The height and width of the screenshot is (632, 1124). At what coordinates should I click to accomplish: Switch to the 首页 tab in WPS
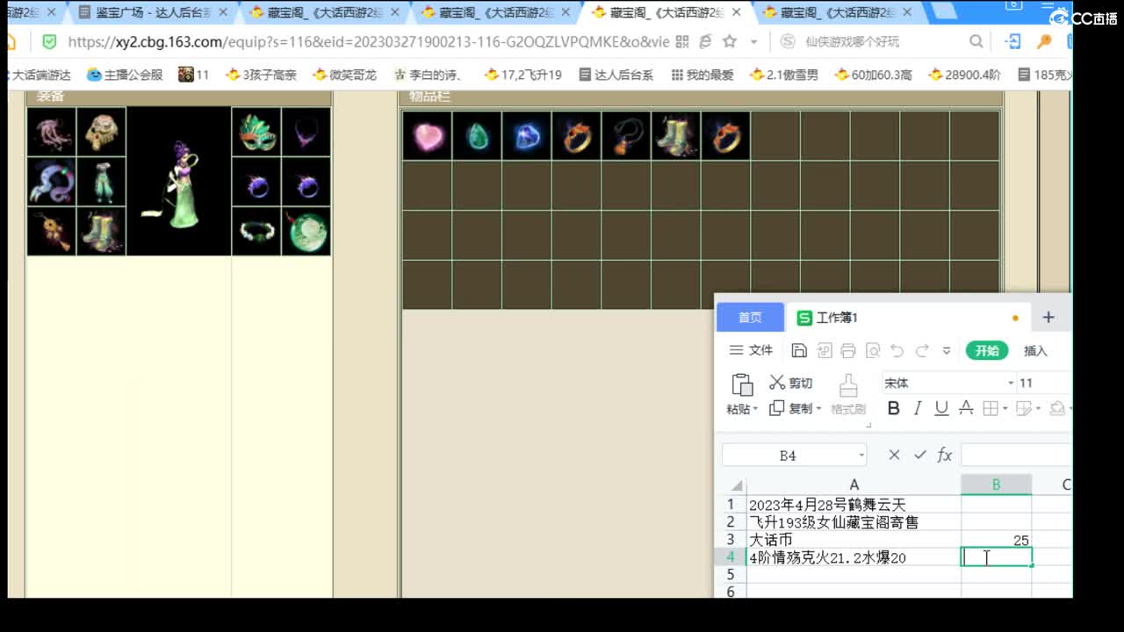(x=750, y=317)
